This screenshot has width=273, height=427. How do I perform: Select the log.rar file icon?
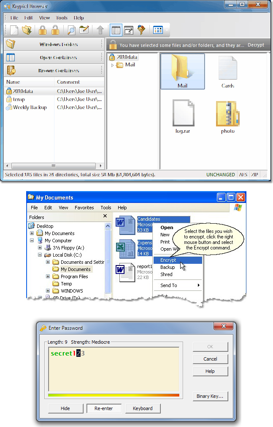click(x=181, y=114)
